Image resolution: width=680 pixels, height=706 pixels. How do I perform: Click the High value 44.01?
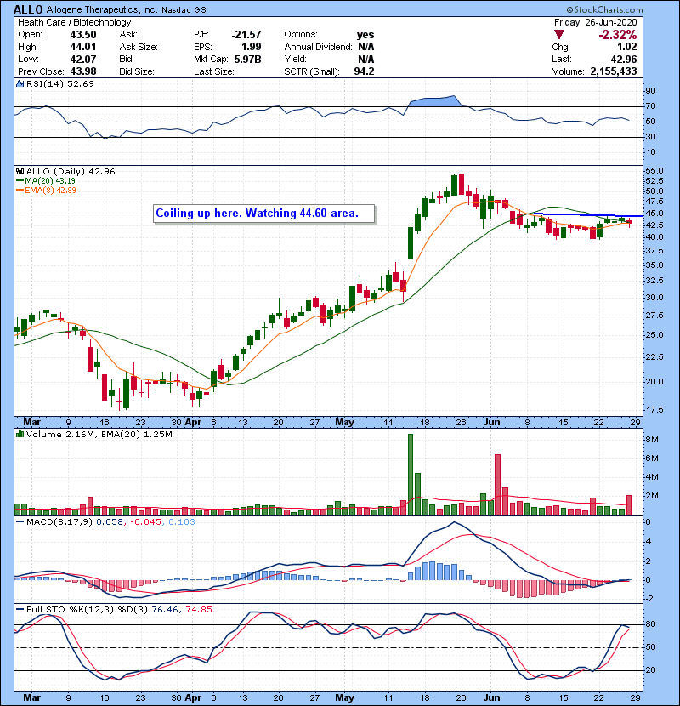[x=82, y=47]
